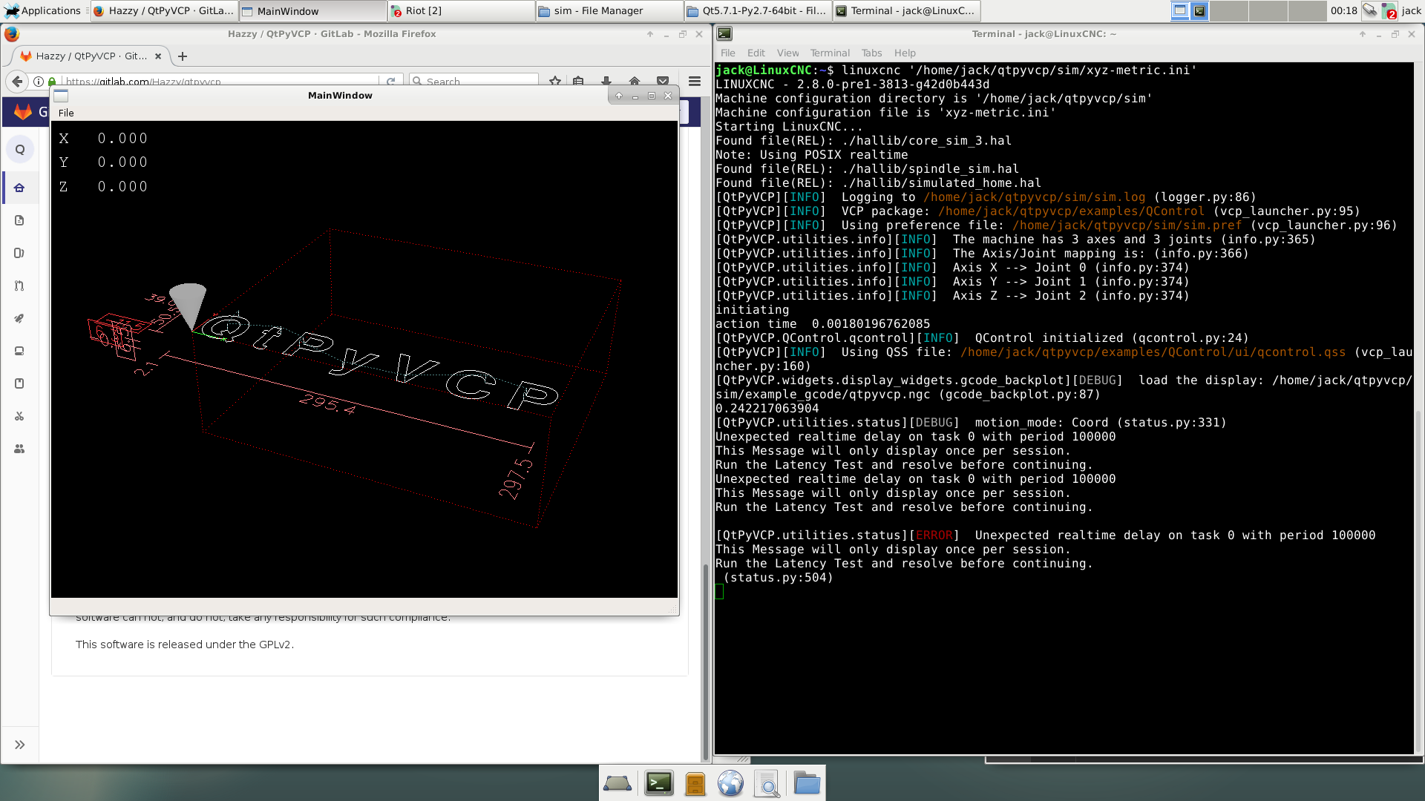Click the Y axis 0.000 readout
This screenshot has width=1425, height=801.
coord(122,162)
